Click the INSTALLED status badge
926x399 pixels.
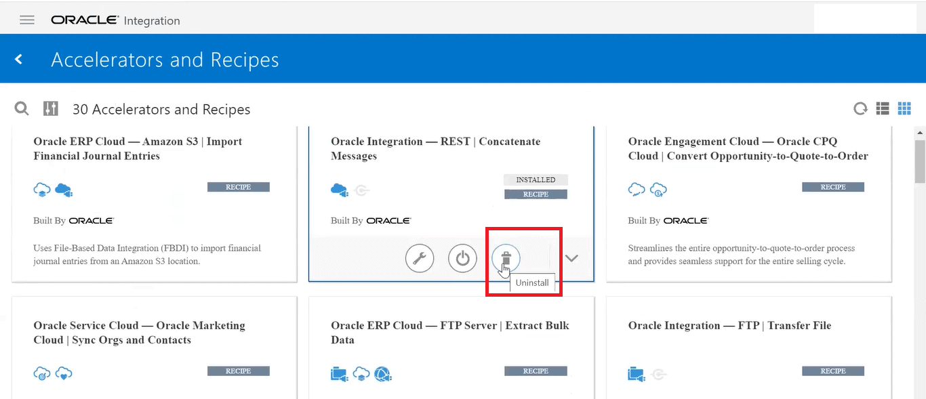click(536, 180)
